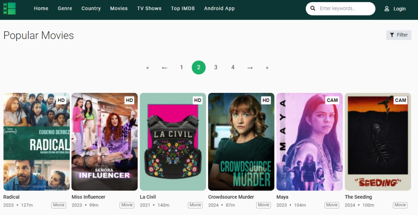Open Top IMDB page
This screenshot has width=418, height=215.
183,9
